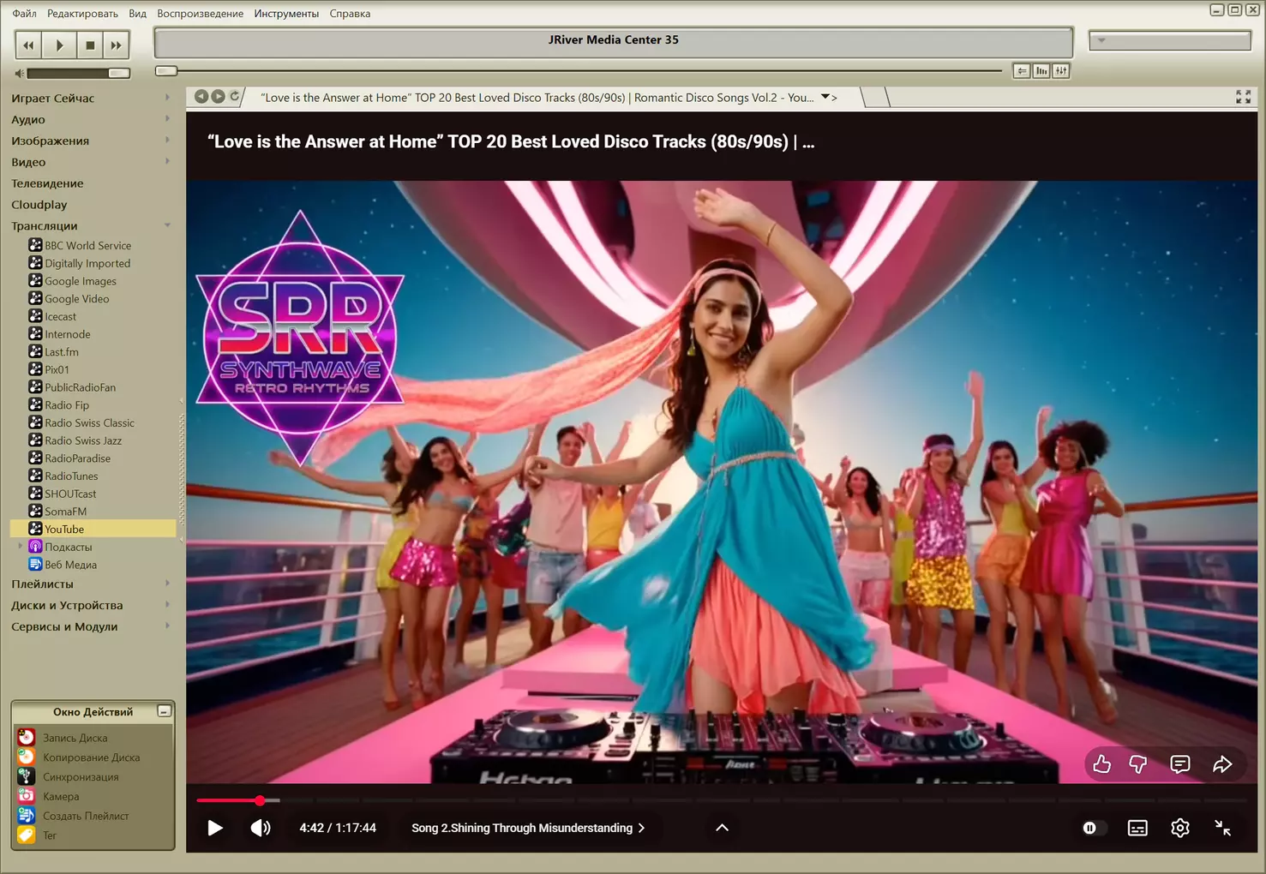The width and height of the screenshot is (1266, 874).
Task: Click Создать Плейлист in actions window
Action: point(86,816)
